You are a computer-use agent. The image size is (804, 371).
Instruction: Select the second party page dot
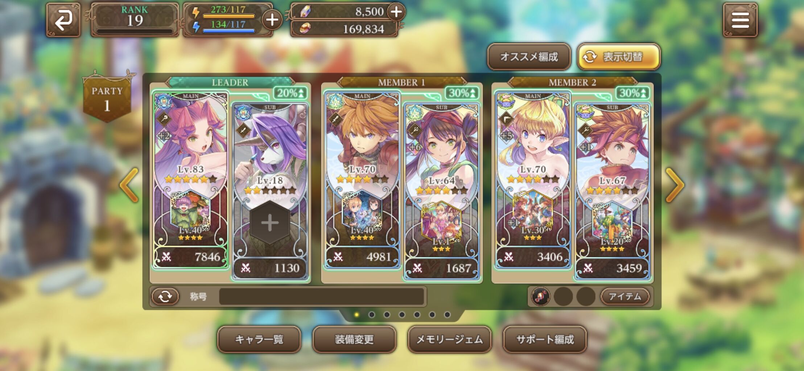pyautogui.click(x=372, y=314)
